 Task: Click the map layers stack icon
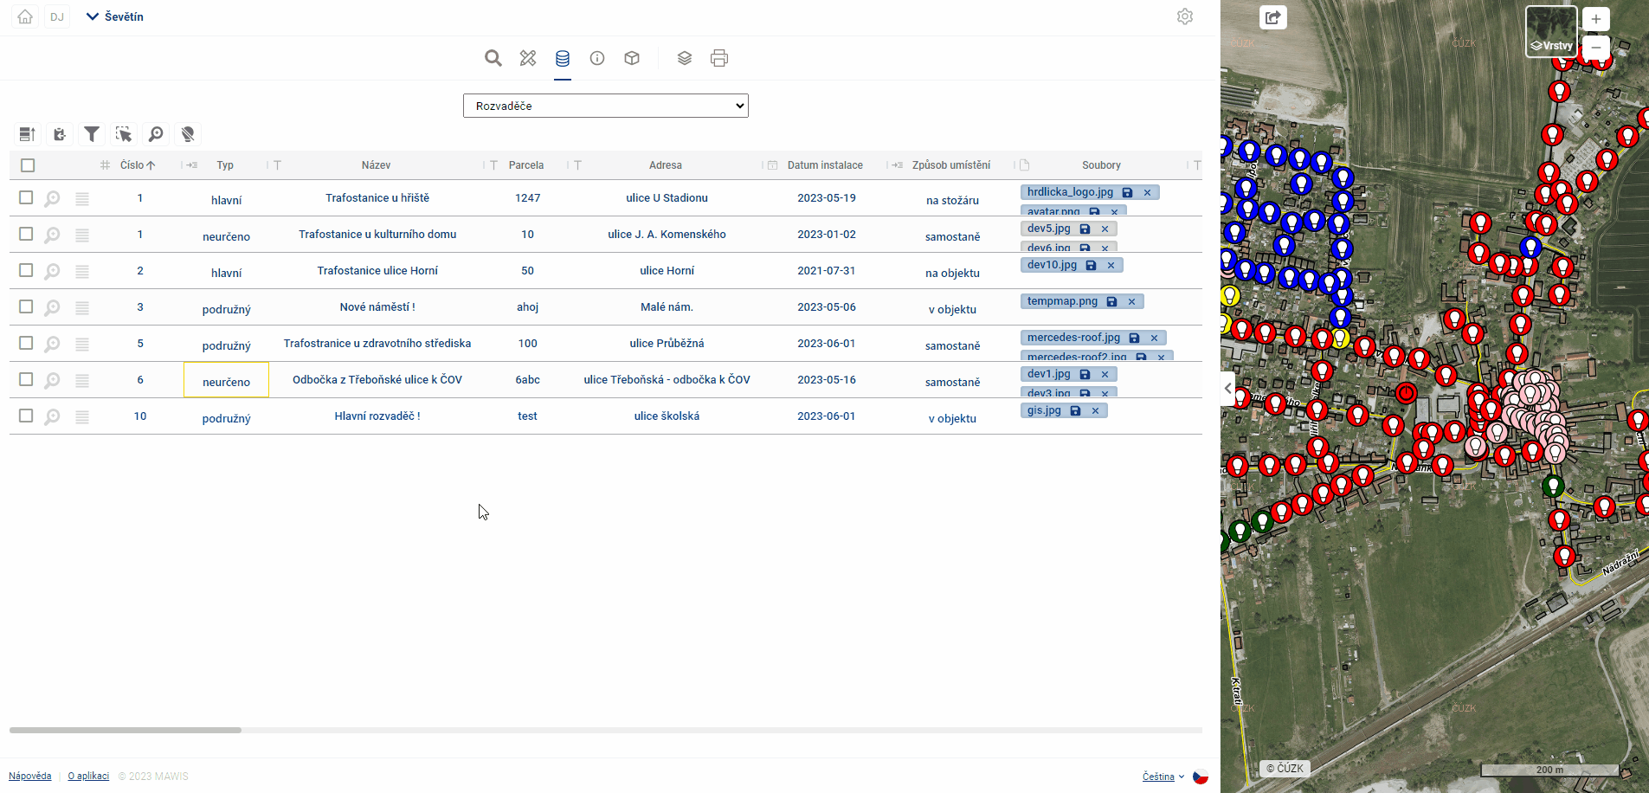(x=684, y=58)
